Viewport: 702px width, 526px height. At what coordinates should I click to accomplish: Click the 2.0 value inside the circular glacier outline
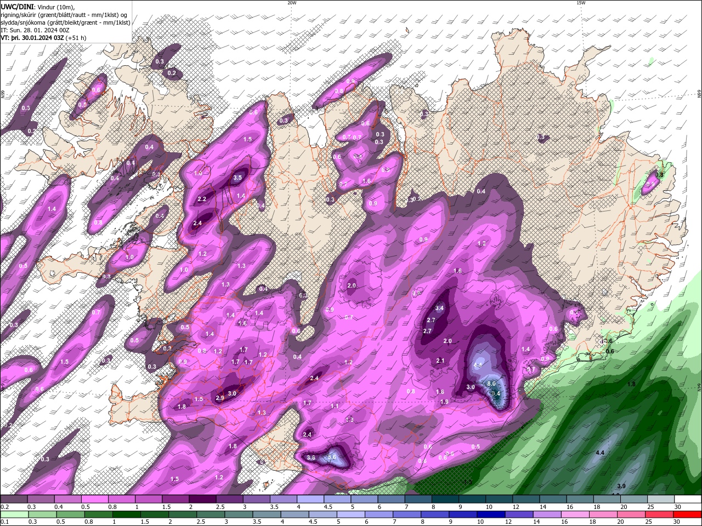[x=352, y=285]
